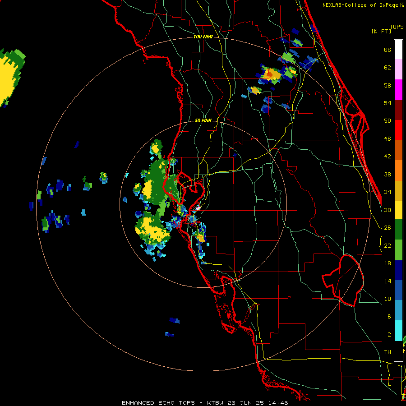The width and height of the screenshot is (406, 406).
Task: Click the 50 NMI range ring label
Action: pos(203,120)
